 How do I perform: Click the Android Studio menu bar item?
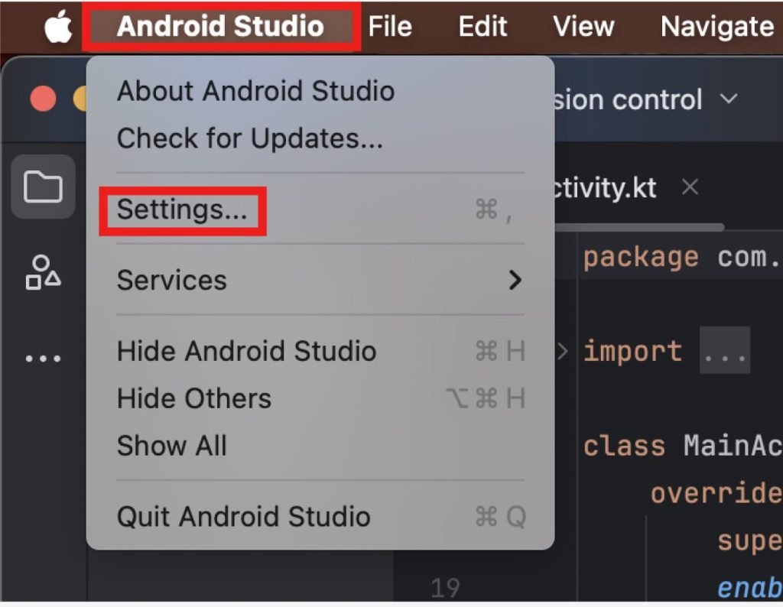[220, 28]
